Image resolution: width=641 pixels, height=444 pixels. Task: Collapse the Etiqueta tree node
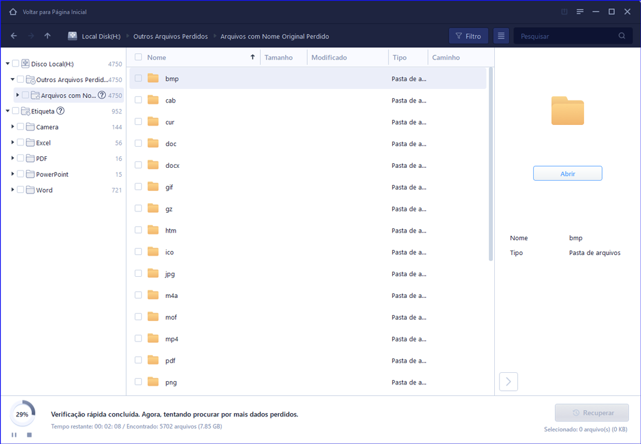pos(7,111)
